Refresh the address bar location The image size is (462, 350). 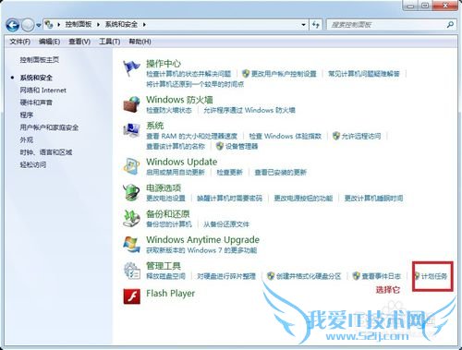(316, 25)
